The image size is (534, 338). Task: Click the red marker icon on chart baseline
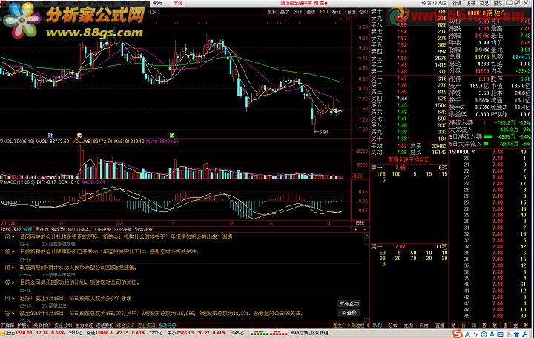click(79, 136)
